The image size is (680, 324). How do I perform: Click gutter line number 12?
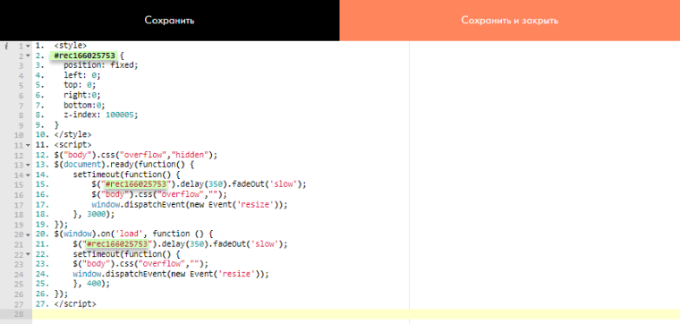pos(19,155)
